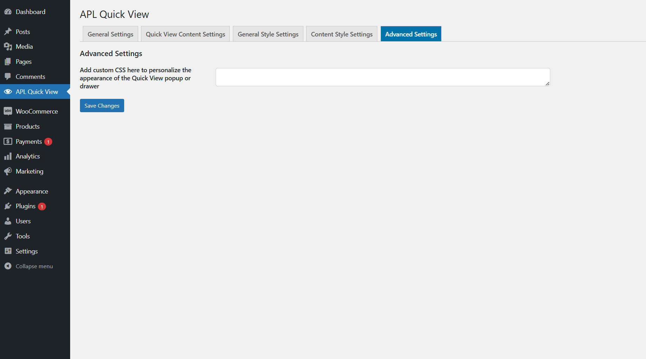
Task: Click the Collapse menu arrow icon
Action: click(8, 266)
